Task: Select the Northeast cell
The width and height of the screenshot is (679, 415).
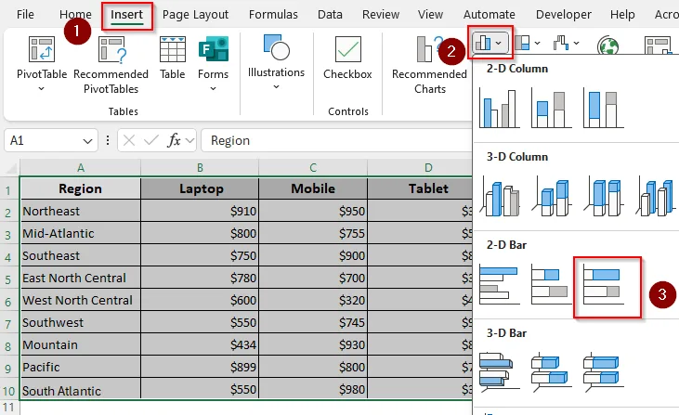Action: click(x=81, y=211)
